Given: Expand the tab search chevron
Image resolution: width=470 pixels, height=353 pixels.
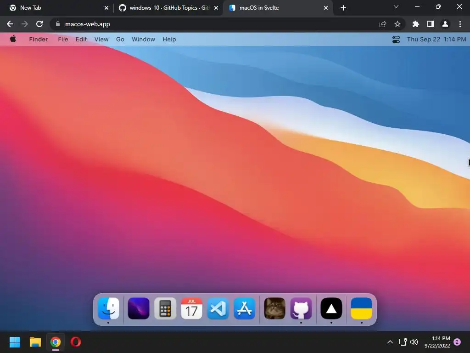Looking at the screenshot, I should [396, 6].
